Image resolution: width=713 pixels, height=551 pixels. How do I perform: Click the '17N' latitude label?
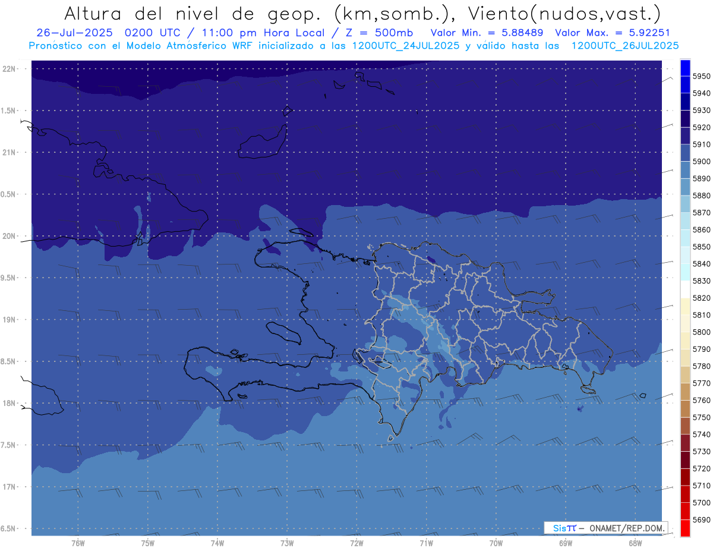(x=9, y=487)
